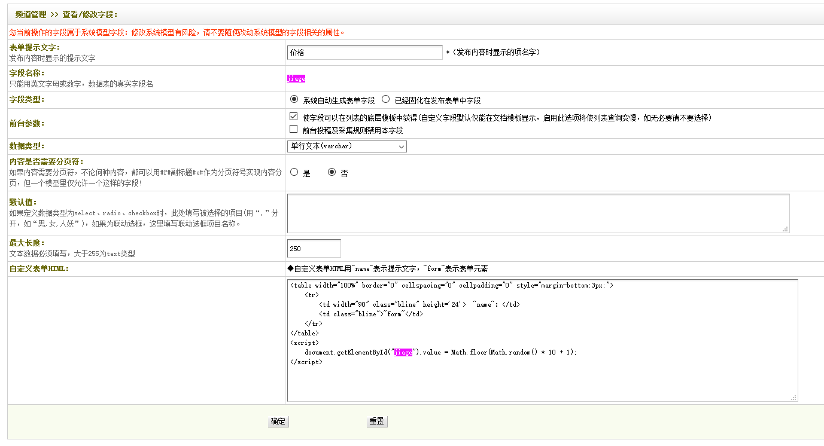The image size is (824, 446).
Task: Click the ◆自定义表单HTML用~name~表示提示文字 note
Action: tap(387, 269)
